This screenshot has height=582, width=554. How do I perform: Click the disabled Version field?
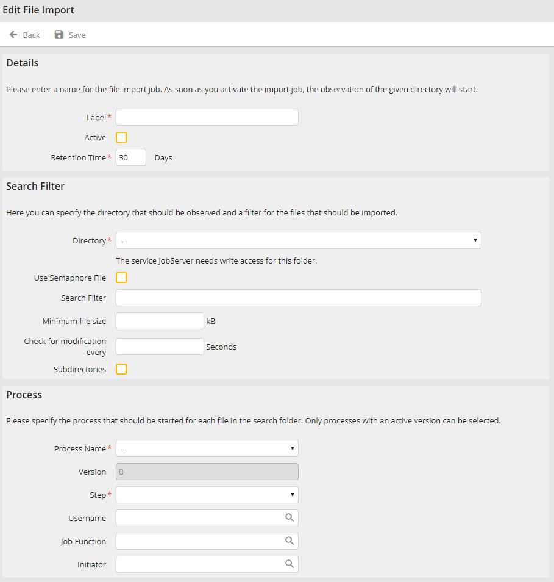pos(207,472)
